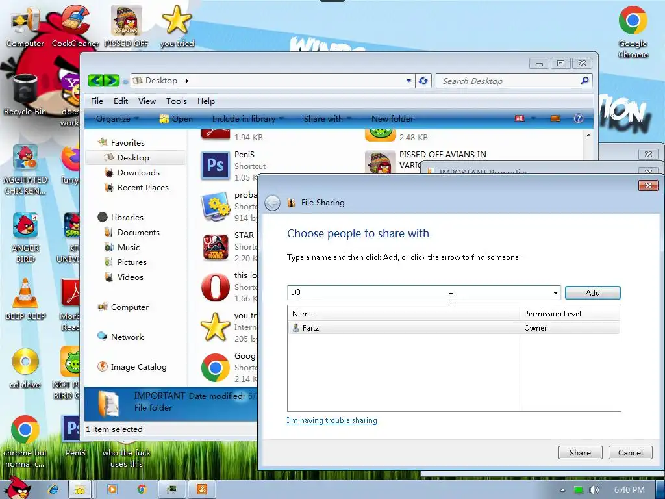Viewport: 665px width, 499px height.
Task: Open the change view dropdown arrow
Action: coord(534,118)
